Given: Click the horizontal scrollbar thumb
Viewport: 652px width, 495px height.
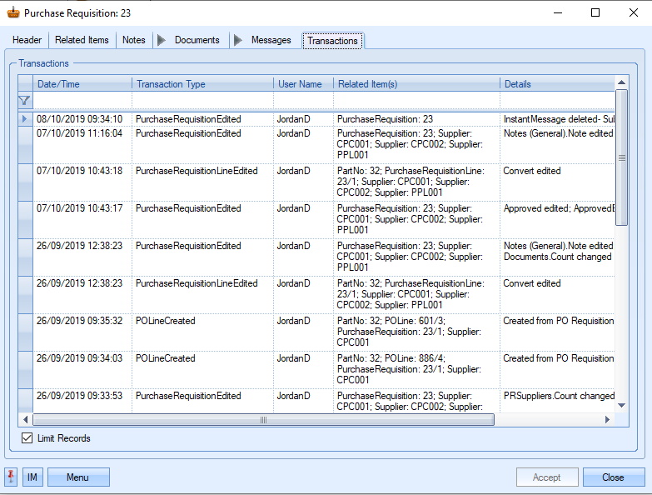Looking at the screenshot, I should coord(263,420).
